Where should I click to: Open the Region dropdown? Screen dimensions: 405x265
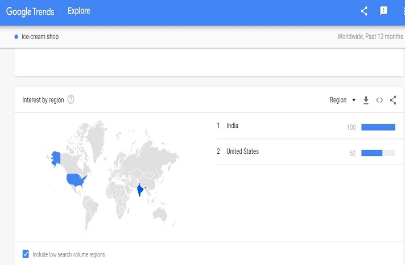(342, 100)
